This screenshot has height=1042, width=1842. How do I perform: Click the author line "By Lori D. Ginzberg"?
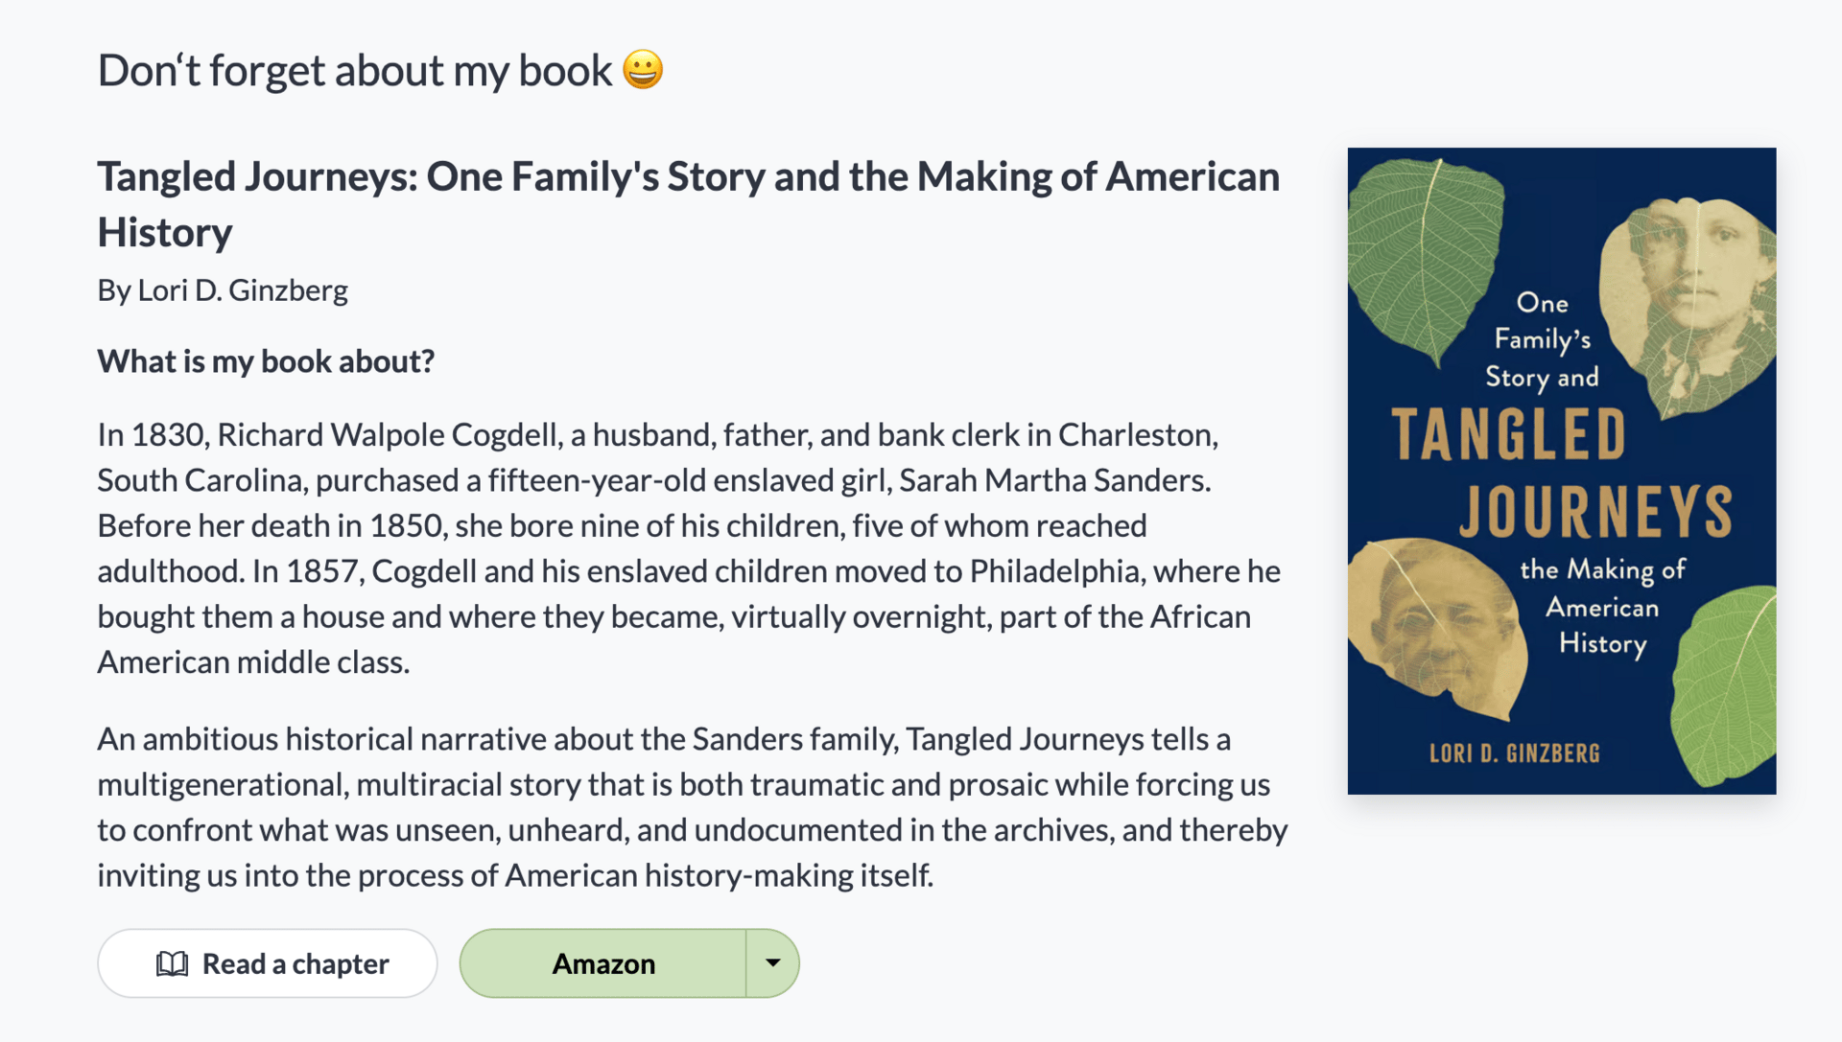[223, 290]
